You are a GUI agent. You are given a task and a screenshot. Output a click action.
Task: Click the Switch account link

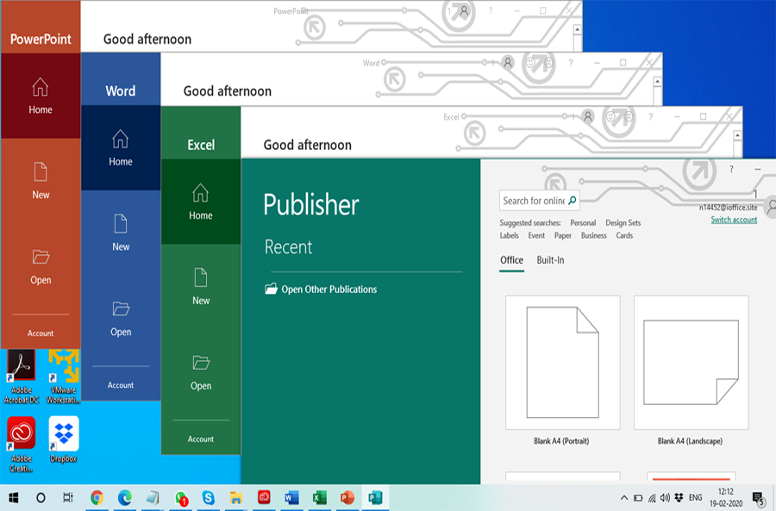(x=734, y=220)
